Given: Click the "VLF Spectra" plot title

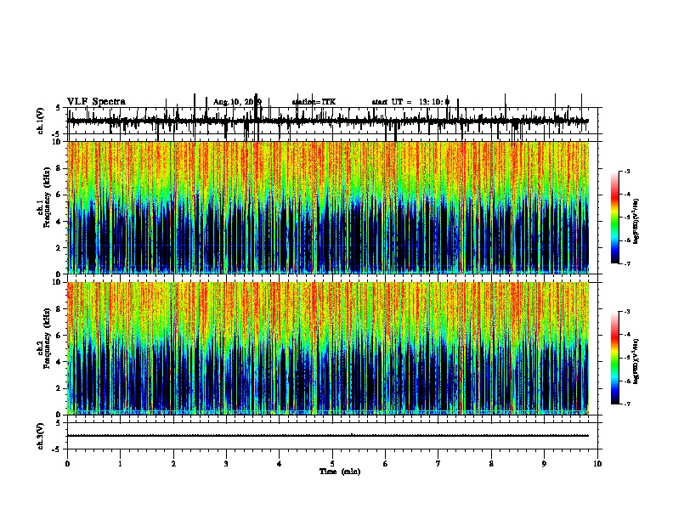Looking at the screenshot, I should click(96, 102).
